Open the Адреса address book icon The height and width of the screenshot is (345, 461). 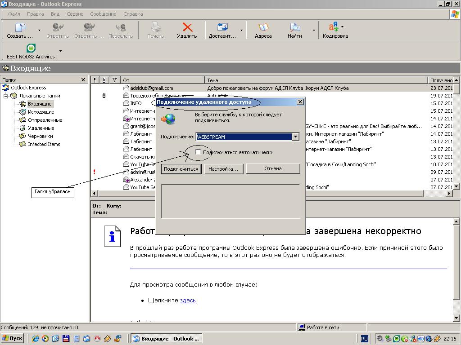(x=263, y=28)
